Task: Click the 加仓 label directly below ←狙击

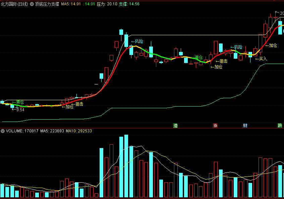Action: 217,67
